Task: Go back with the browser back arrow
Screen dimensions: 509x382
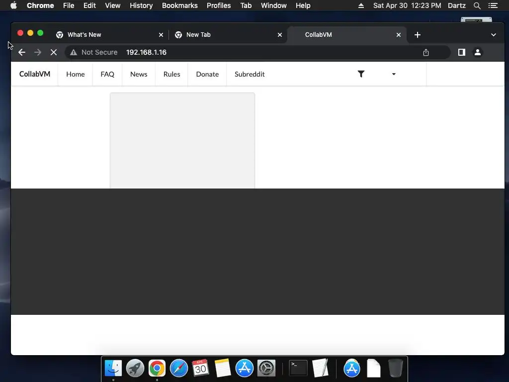Action: tap(22, 52)
